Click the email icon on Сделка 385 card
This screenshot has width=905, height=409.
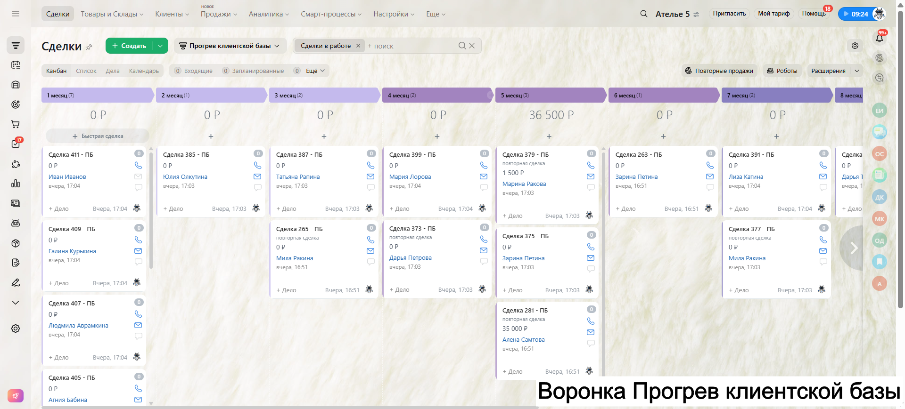coord(257,176)
